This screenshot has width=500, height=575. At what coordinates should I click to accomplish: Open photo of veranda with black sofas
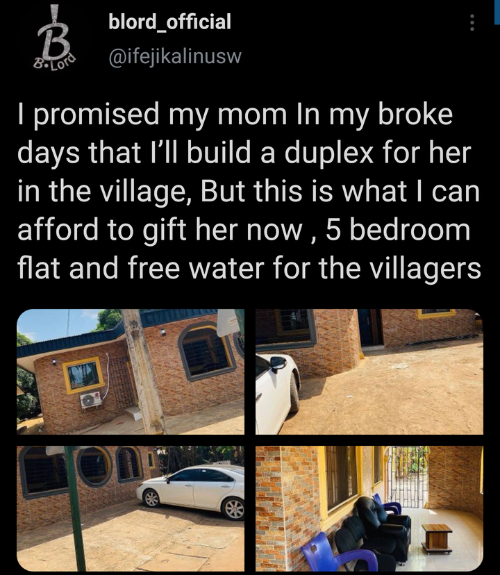pos(369,508)
